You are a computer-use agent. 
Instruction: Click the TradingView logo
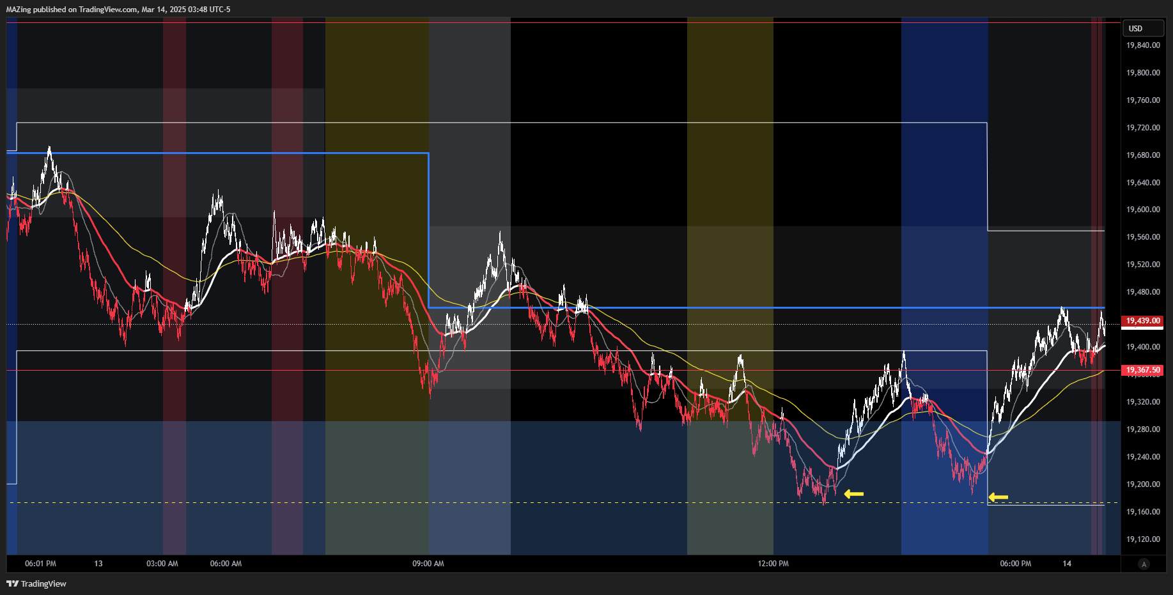point(36,583)
